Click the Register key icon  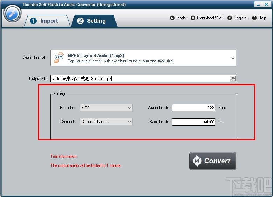coord(230,18)
